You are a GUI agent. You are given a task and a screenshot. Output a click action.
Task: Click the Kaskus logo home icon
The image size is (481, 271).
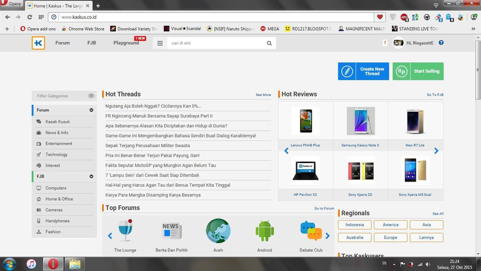pos(38,43)
